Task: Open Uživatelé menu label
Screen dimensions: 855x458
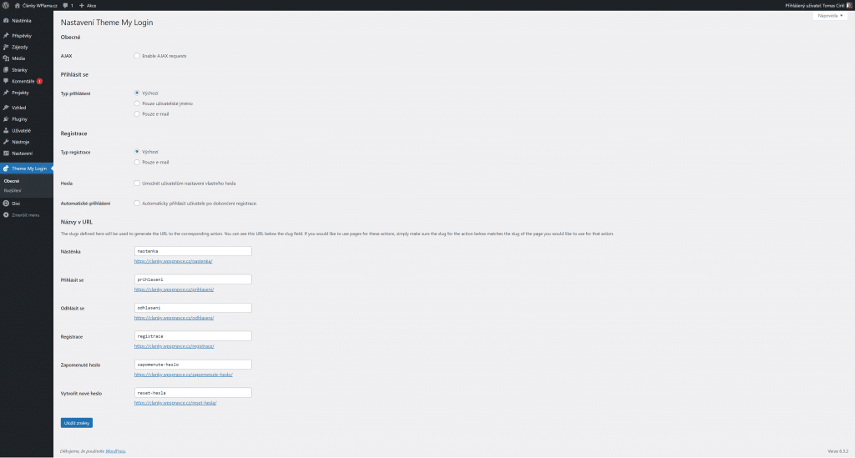Action: [x=21, y=131]
